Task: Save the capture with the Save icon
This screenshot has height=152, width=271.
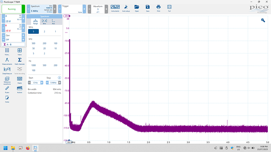Action: 148,8
